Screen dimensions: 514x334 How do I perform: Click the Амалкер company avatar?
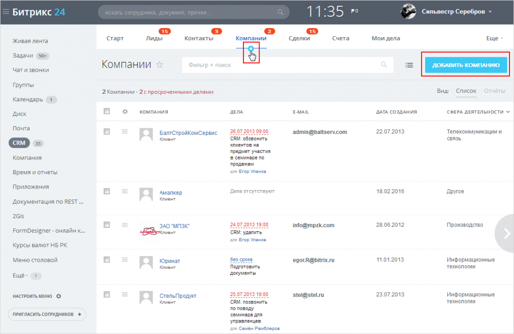(146, 194)
